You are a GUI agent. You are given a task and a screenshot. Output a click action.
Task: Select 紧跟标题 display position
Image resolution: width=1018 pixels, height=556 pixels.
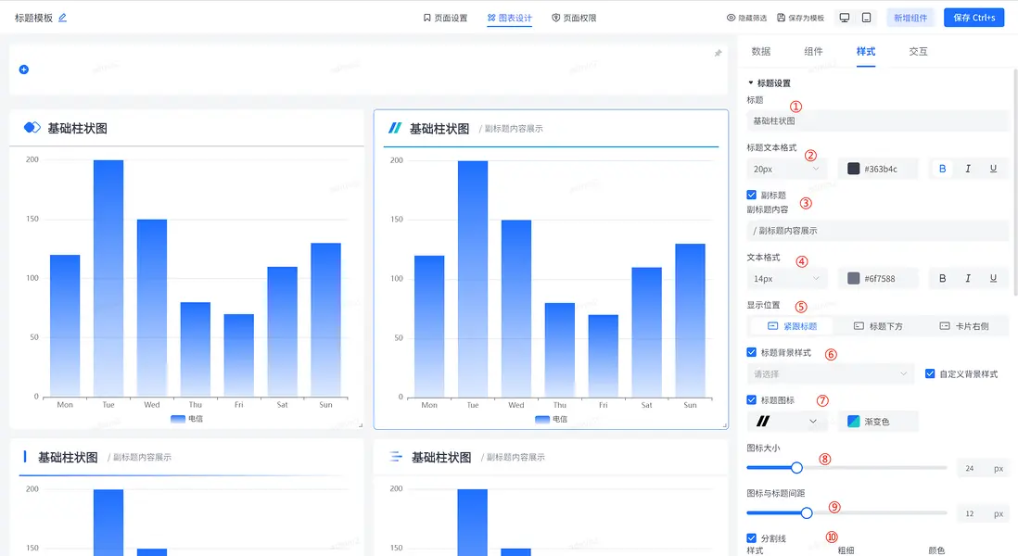792,326
